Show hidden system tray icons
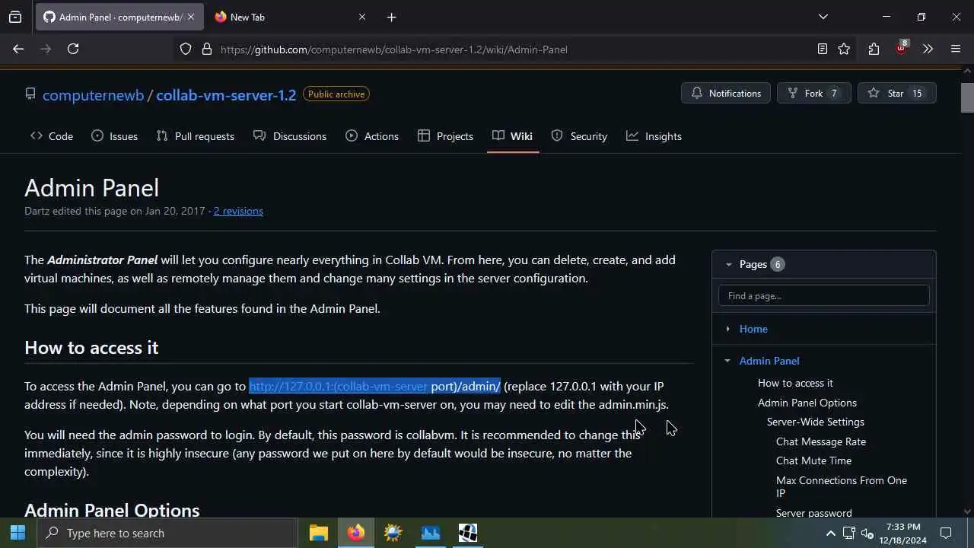Screen dimensions: 974x548 click(831, 534)
